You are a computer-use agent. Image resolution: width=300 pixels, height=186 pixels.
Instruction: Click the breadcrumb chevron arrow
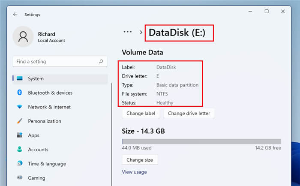click(141, 32)
